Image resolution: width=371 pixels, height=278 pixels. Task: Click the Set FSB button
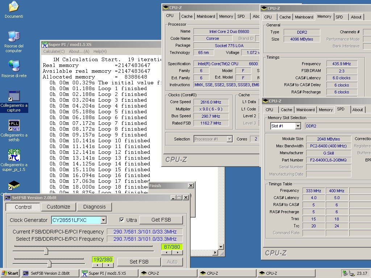[139, 262]
